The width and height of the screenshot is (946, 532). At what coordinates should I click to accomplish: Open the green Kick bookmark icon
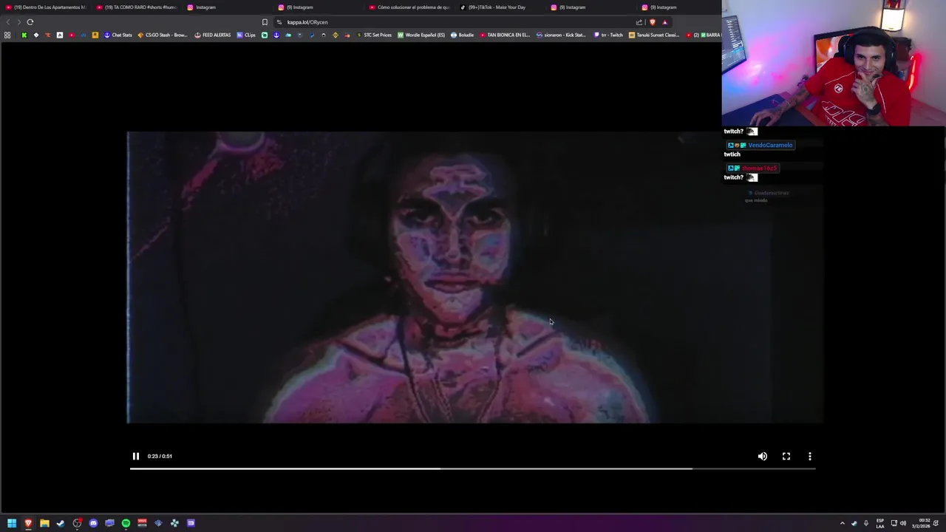tap(24, 35)
